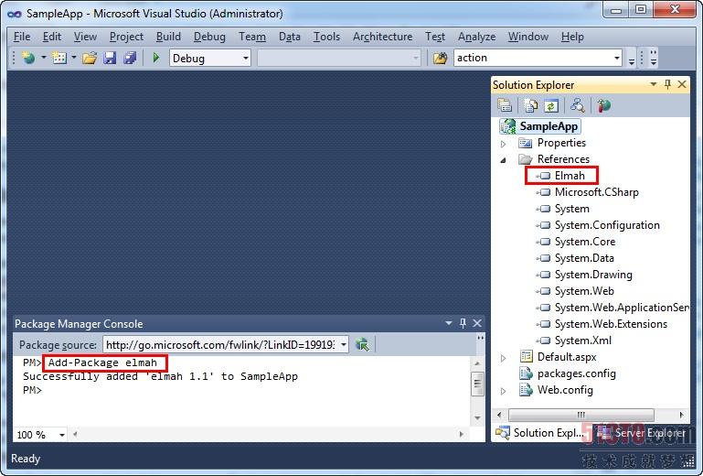The width and height of the screenshot is (703, 476).
Task: Select the System.Xml reference
Action: [583, 341]
